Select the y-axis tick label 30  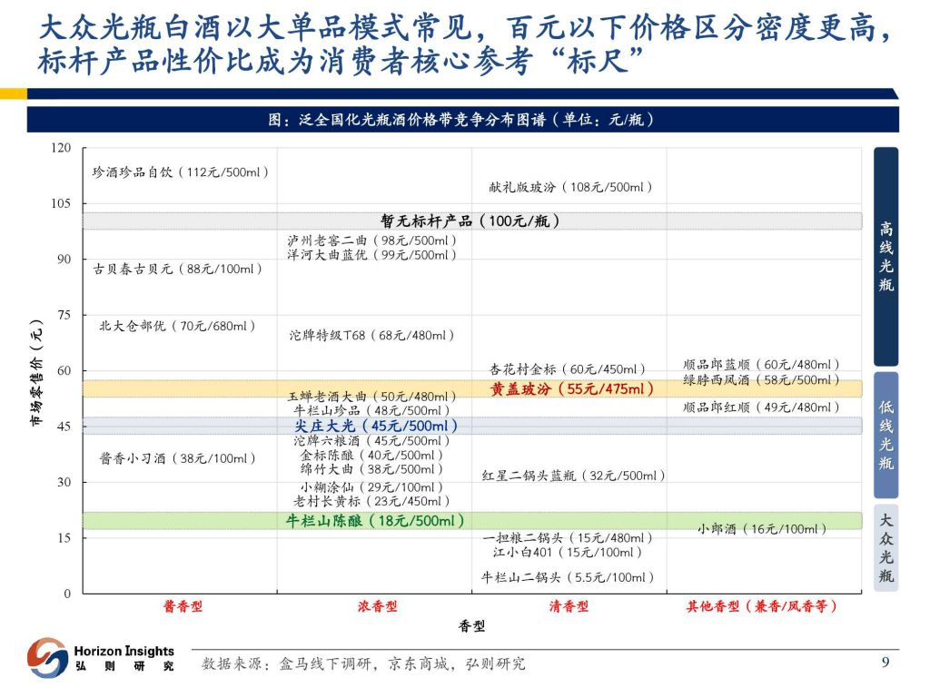64,482
